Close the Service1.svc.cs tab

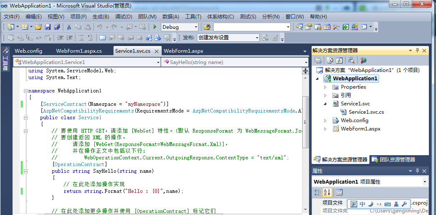pos(157,51)
